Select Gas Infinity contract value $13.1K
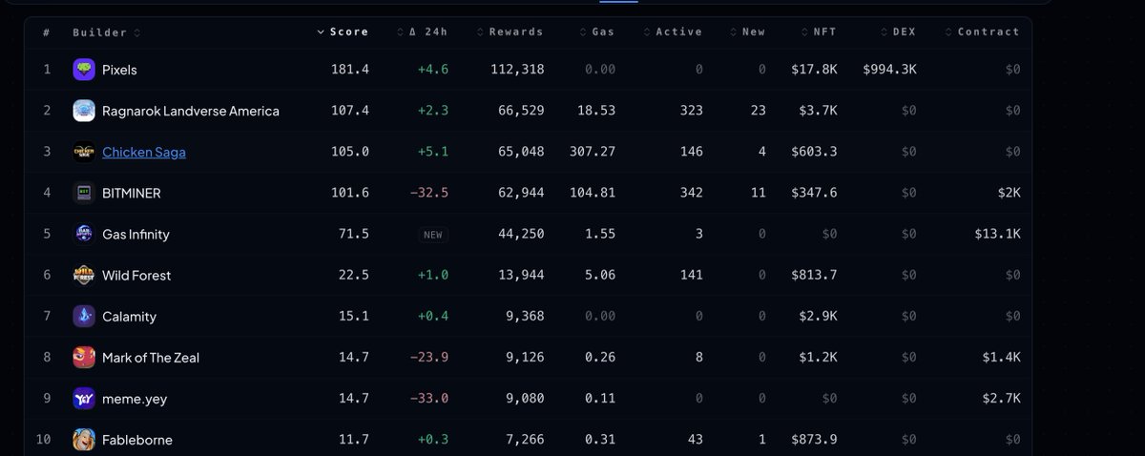1145x456 pixels. click(x=997, y=234)
